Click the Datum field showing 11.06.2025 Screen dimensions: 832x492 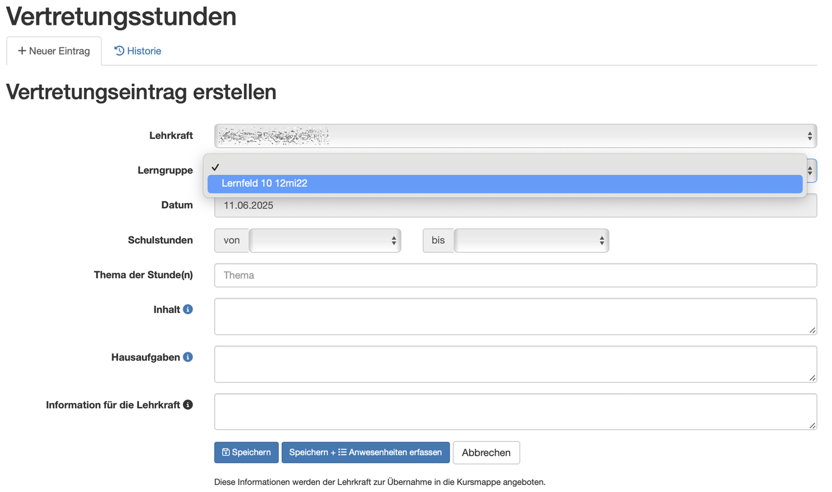[515, 206]
